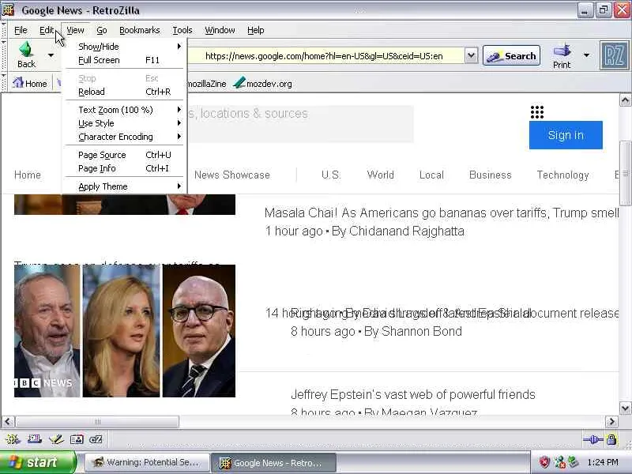Open the Edit menu

(47, 30)
